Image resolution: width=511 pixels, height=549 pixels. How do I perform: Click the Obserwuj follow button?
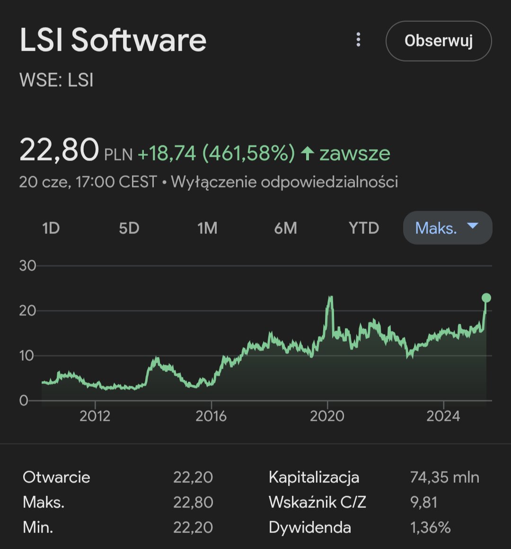[x=439, y=41]
